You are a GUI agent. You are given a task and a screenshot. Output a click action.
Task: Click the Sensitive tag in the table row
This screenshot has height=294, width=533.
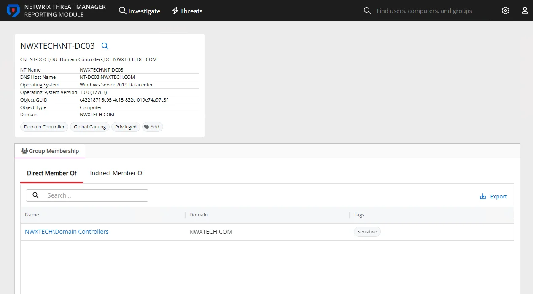[x=367, y=232]
